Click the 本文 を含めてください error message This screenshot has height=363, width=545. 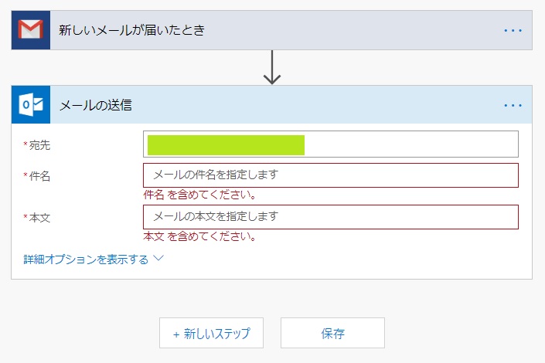pos(200,236)
